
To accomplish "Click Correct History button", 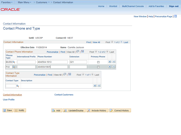I will [120, 111].
